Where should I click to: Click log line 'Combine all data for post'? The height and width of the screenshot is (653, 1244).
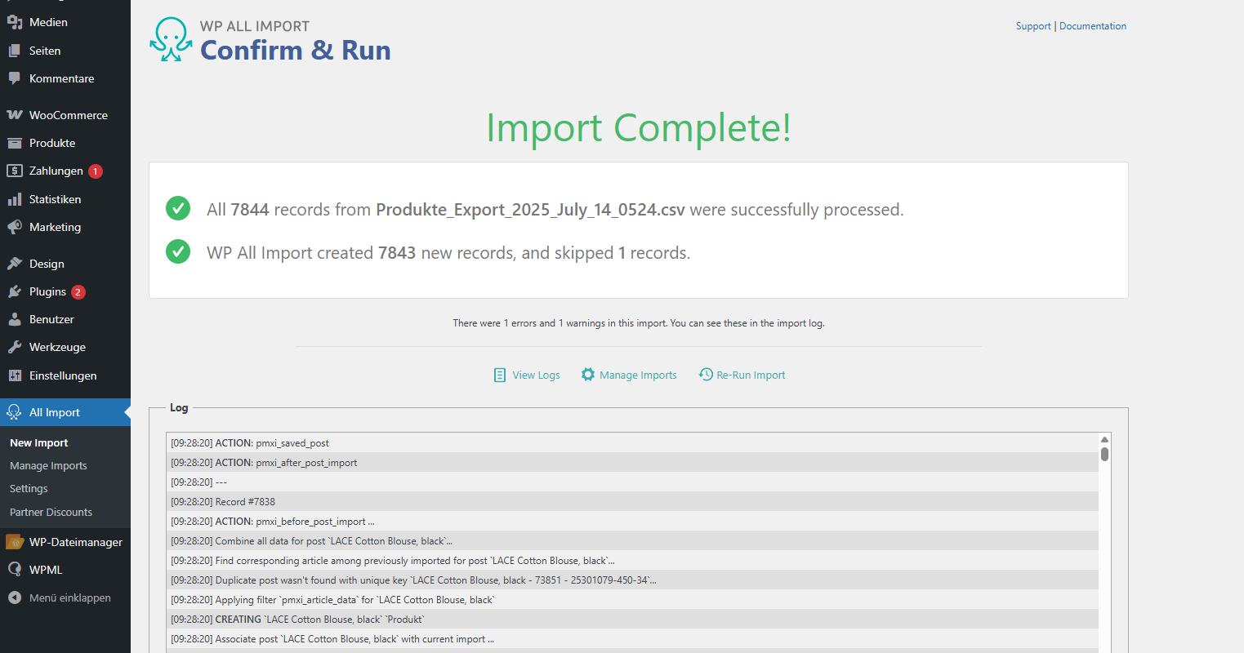632,540
